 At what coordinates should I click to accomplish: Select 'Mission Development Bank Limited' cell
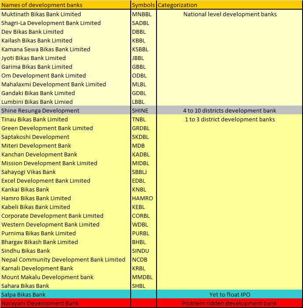pyautogui.click(x=65, y=163)
